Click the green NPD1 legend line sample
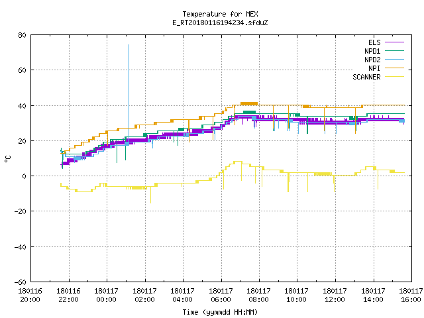 pyautogui.click(x=395, y=51)
